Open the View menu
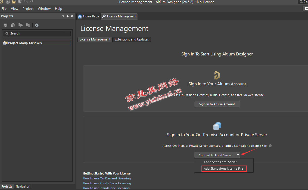This screenshot has width=308, height=190. (x=14, y=9)
